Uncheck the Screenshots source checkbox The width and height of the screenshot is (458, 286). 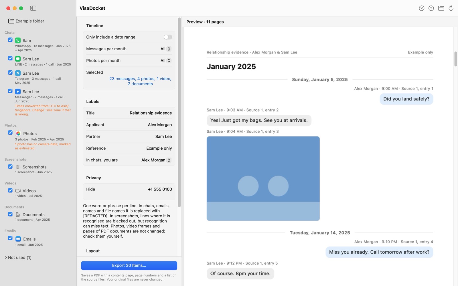[10, 166]
